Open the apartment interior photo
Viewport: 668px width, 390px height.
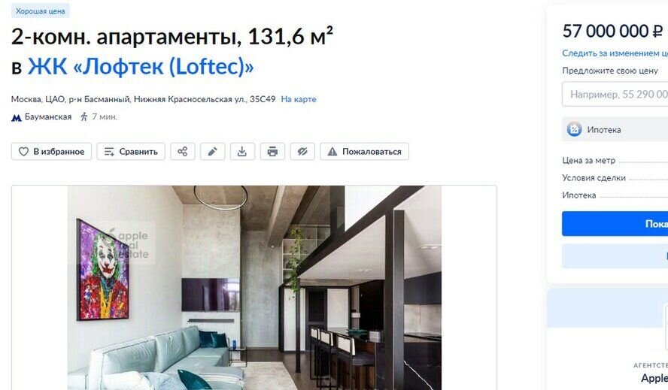(x=254, y=288)
